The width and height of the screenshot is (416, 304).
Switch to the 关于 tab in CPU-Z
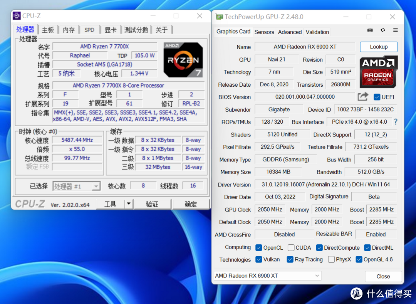tap(161, 30)
